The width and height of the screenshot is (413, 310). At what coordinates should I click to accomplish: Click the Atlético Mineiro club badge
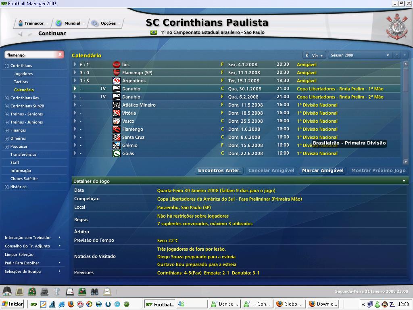(117, 105)
